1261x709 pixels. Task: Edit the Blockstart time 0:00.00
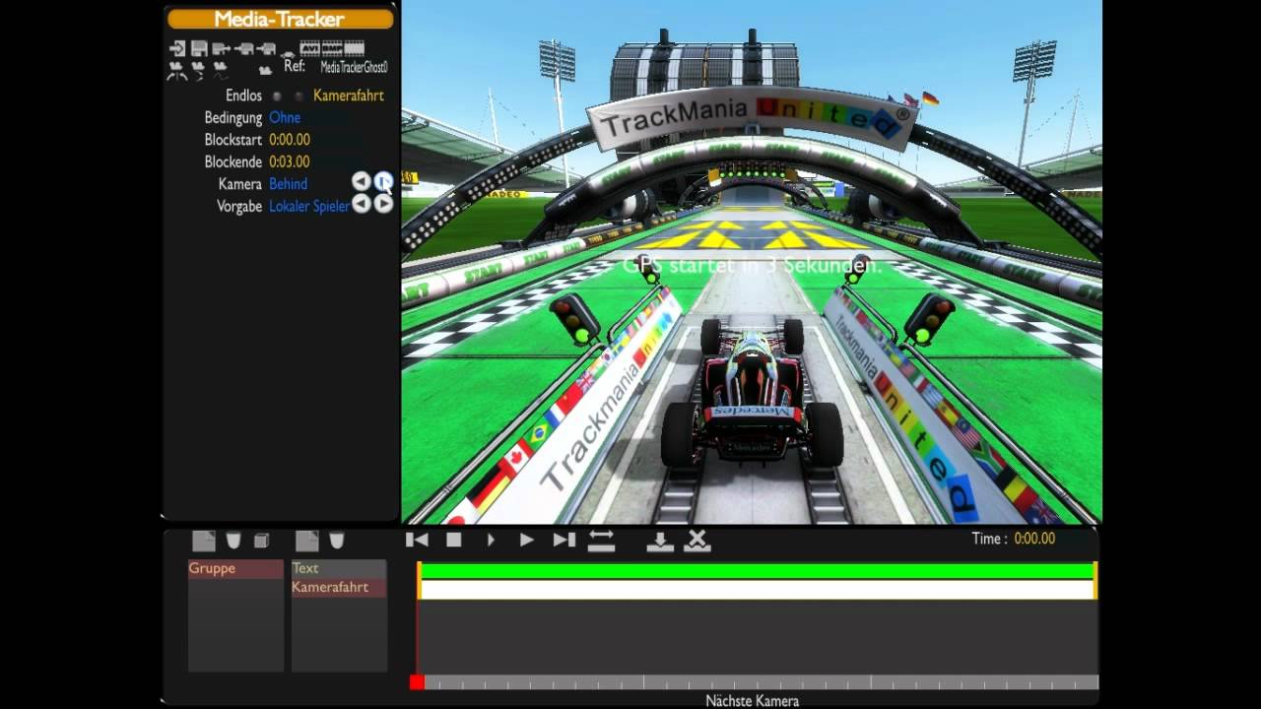[x=290, y=140]
